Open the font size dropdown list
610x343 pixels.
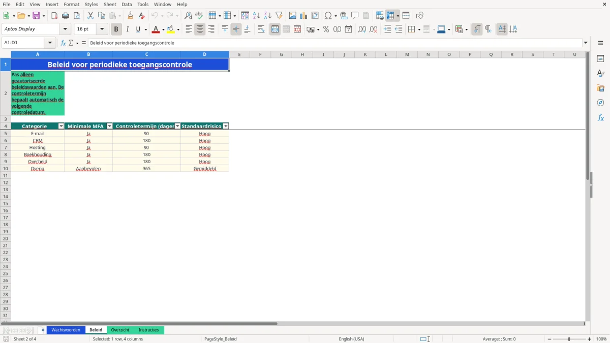(102, 29)
